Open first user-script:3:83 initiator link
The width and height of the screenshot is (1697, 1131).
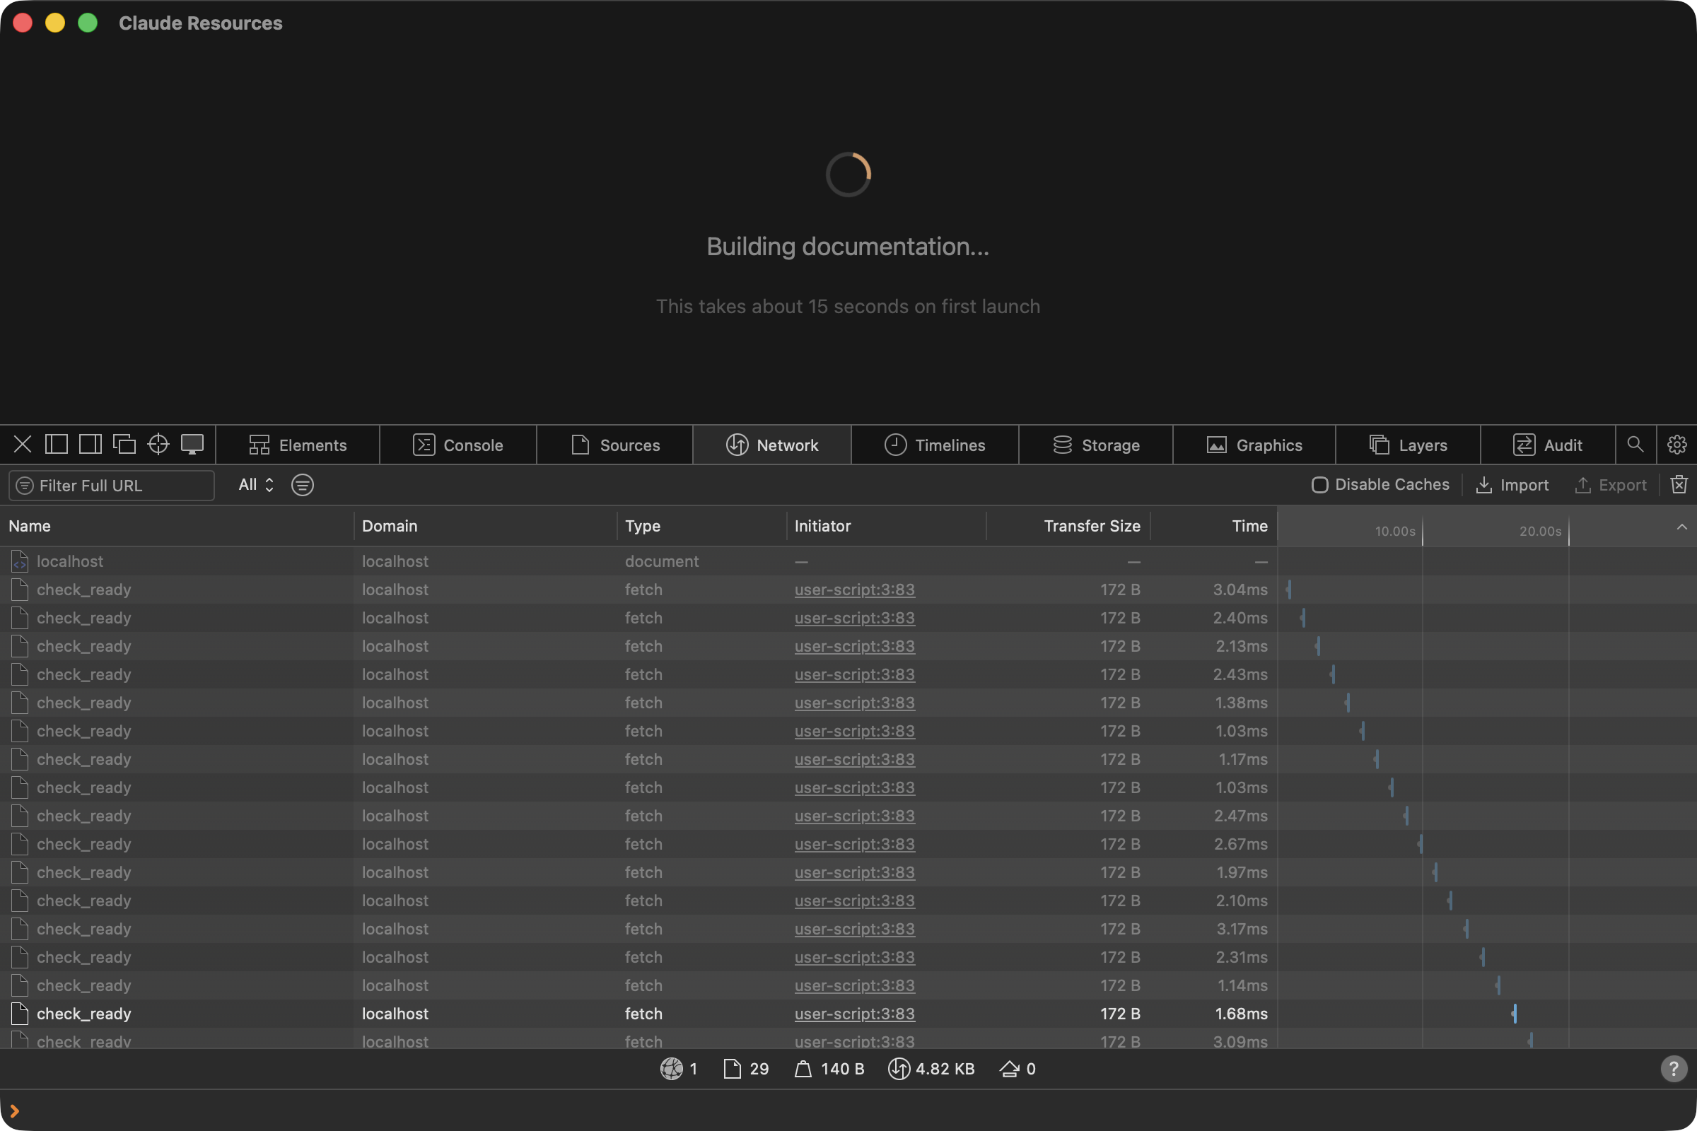pos(854,590)
